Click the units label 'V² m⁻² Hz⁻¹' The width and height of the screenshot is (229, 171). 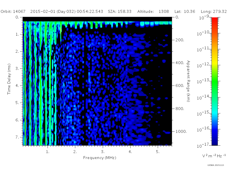click(214, 156)
